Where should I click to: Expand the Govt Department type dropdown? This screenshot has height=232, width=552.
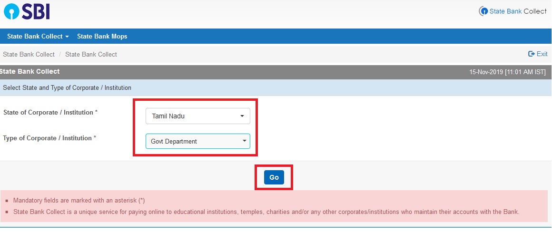pyautogui.click(x=197, y=141)
